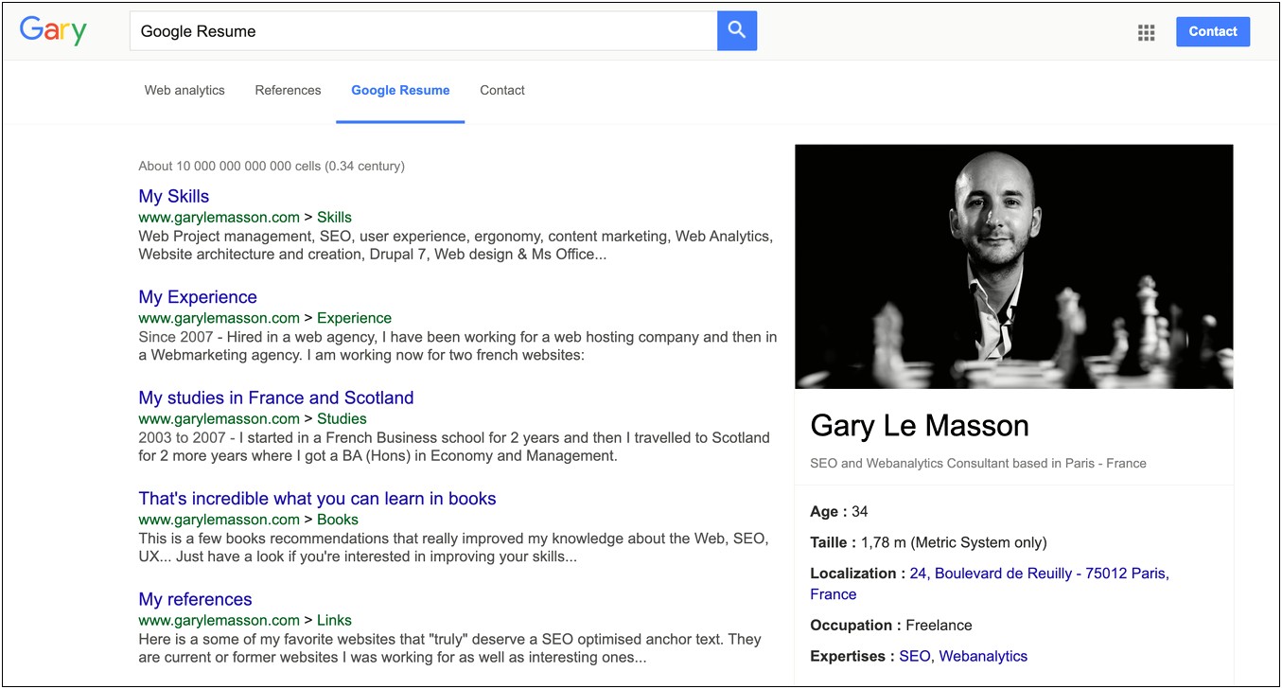
Task: Open My studies in France and Scotland
Action: coord(276,397)
